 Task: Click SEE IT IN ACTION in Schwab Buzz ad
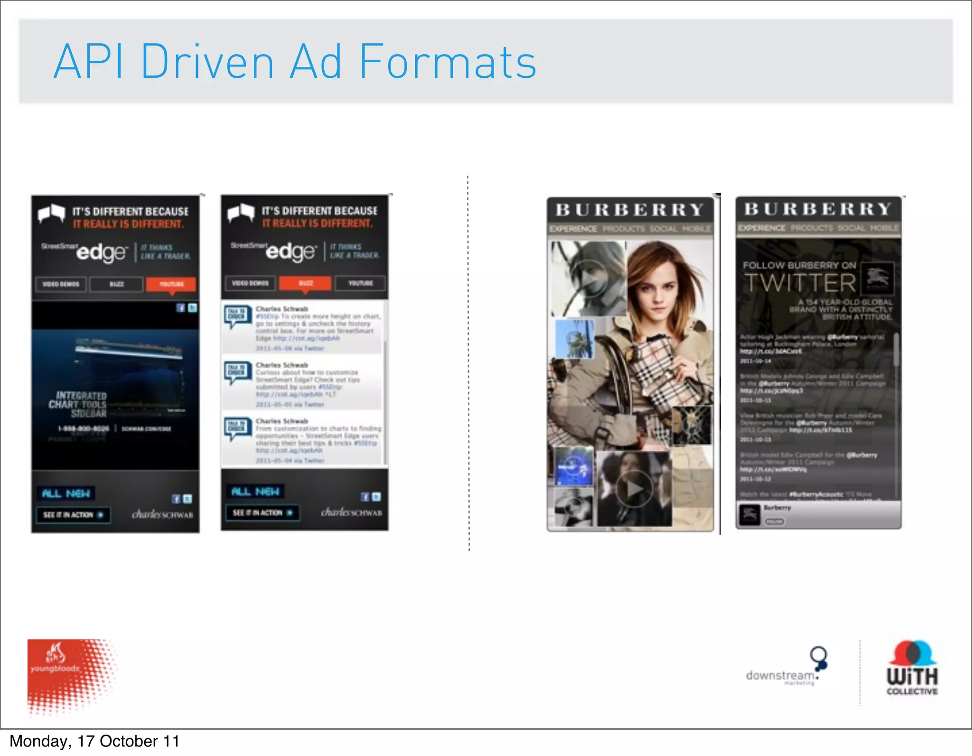click(263, 513)
